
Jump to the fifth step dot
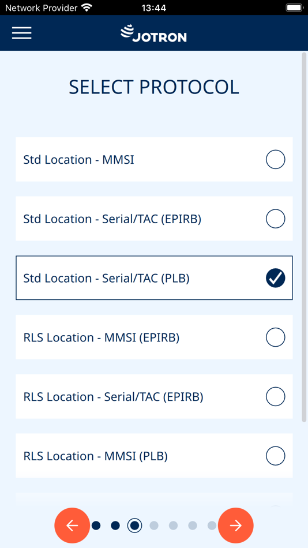(173, 526)
